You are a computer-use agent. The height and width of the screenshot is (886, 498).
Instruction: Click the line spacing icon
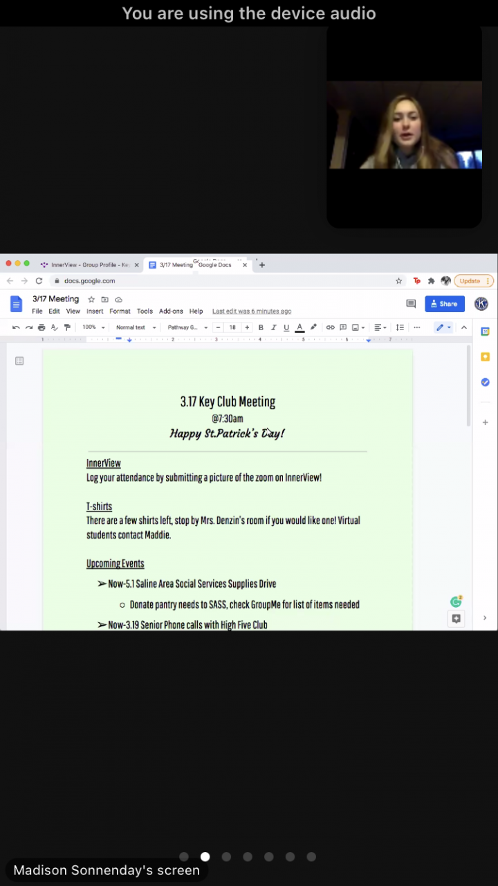click(400, 327)
